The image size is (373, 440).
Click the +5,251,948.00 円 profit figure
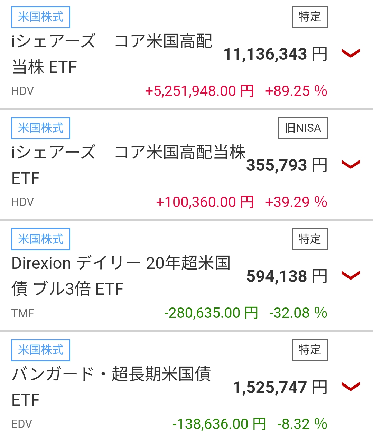pos(199,91)
